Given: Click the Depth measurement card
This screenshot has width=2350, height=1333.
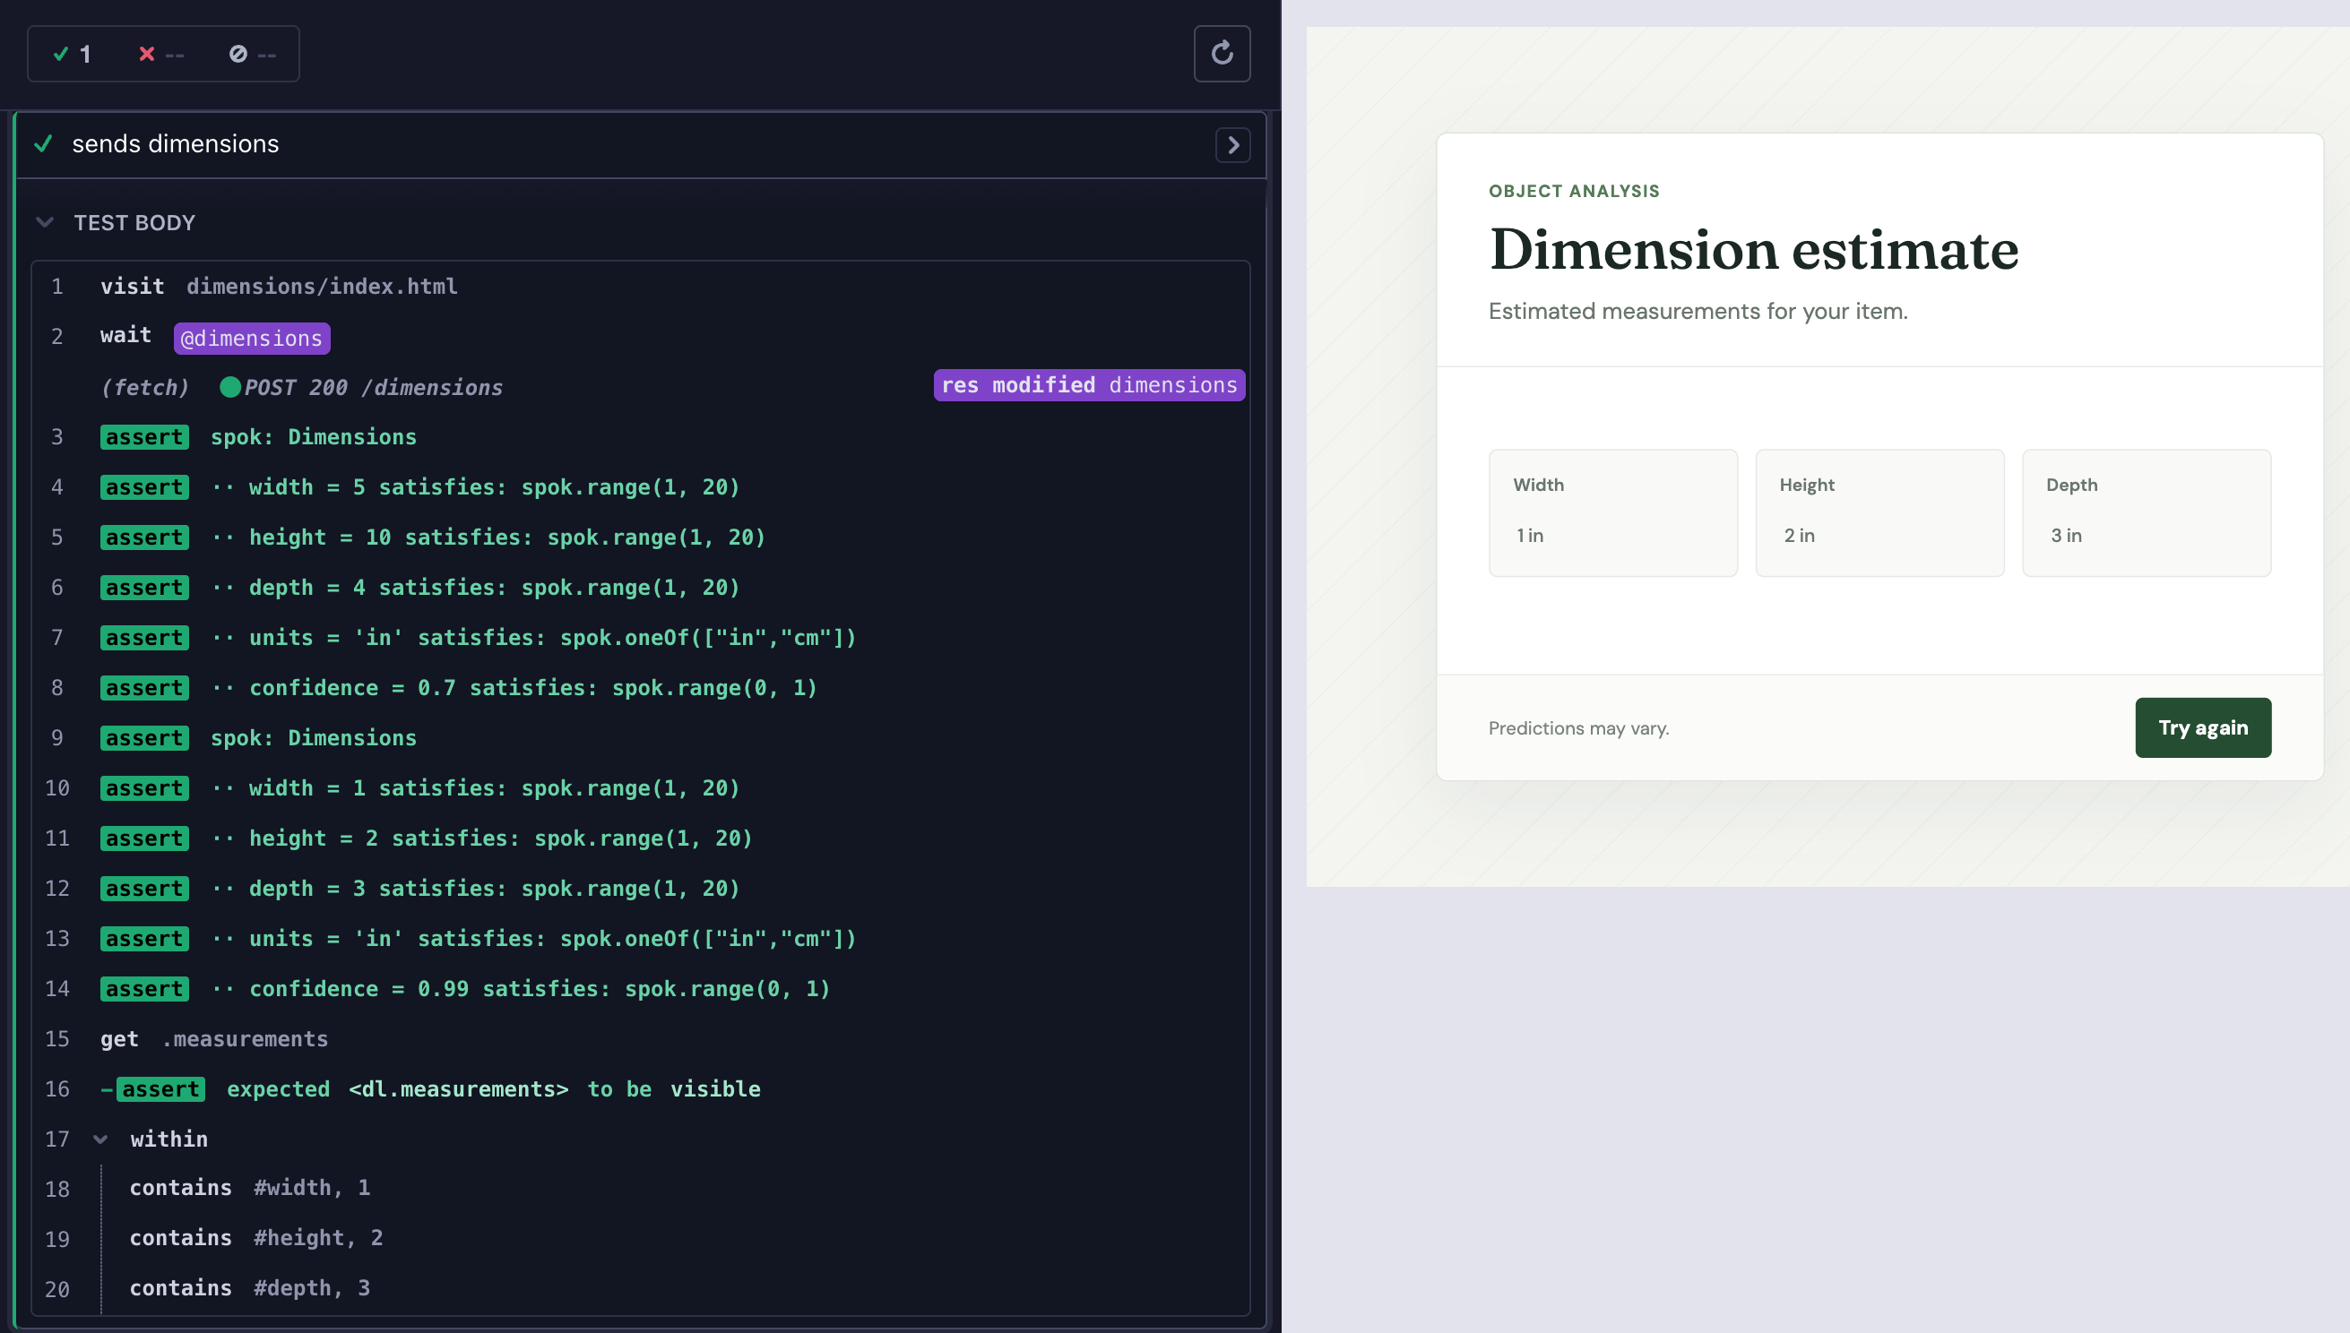Looking at the screenshot, I should 2146,512.
